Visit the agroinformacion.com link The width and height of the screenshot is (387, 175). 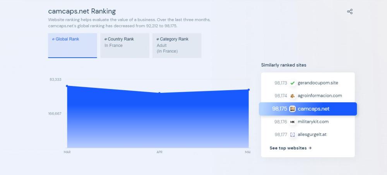point(320,96)
